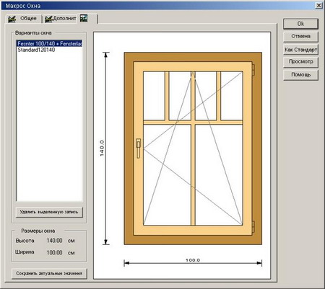Click the Как Стандарт button

click(x=300, y=50)
